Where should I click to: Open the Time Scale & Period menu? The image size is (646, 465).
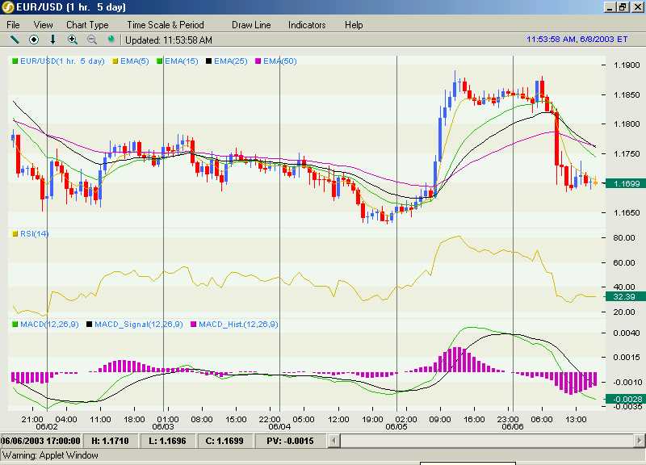click(166, 25)
